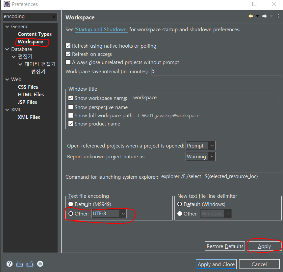The width and height of the screenshot is (283, 272).
Task: Click the Apply button
Action: pyautogui.click(x=264, y=246)
